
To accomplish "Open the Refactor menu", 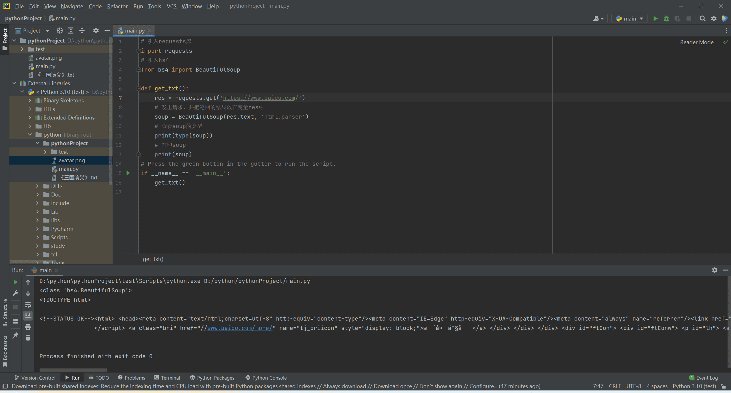I will tap(117, 6).
